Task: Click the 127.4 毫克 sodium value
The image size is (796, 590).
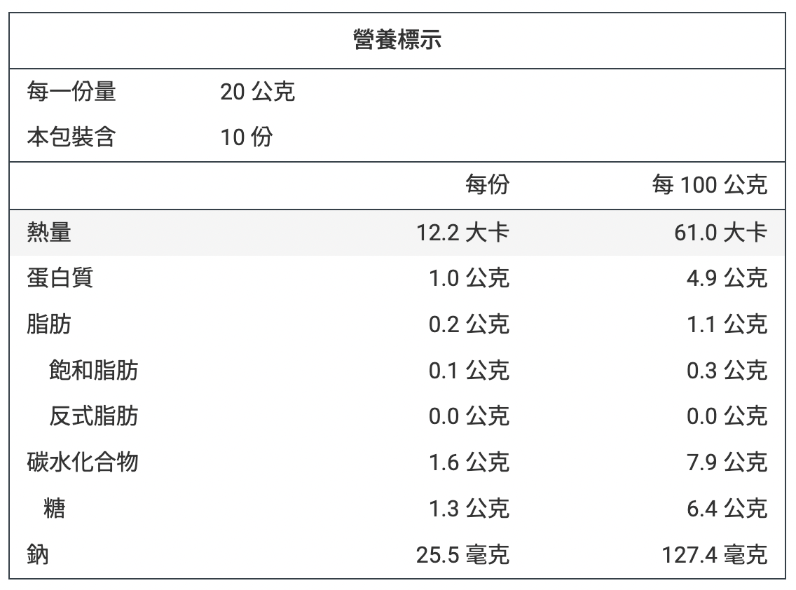Action: pos(715,556)
